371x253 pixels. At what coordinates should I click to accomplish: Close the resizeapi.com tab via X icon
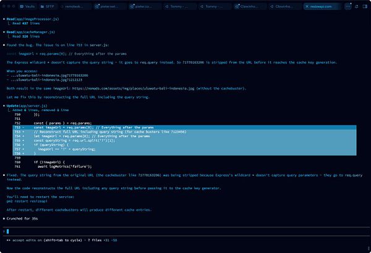coord(307,6)
